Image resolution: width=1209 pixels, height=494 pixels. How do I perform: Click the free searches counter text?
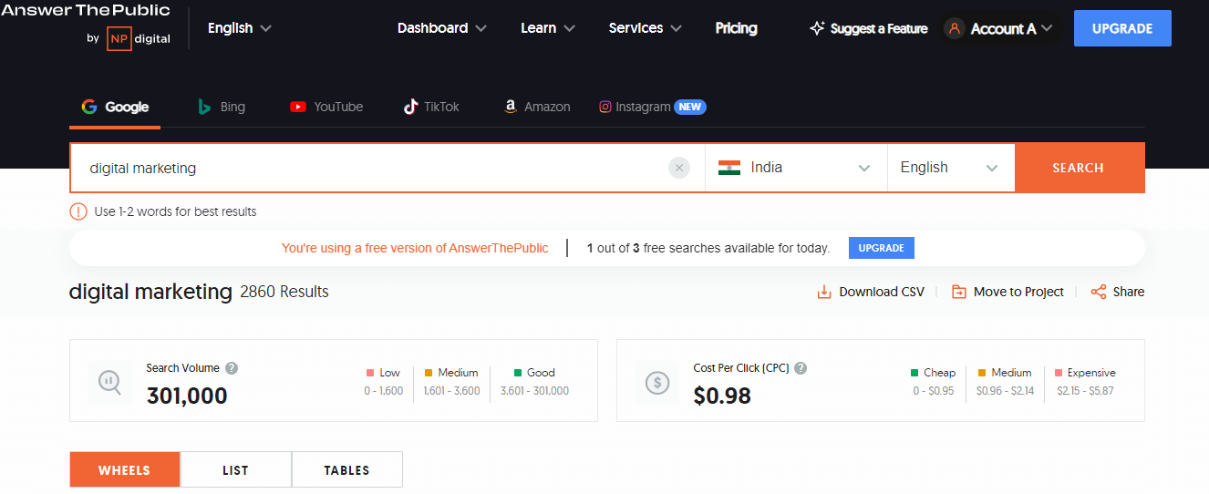(708, 248)
